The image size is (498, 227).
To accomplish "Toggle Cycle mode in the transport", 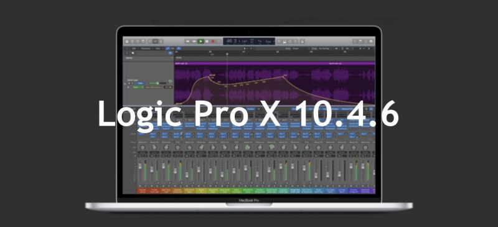I will tap(219, 41).
